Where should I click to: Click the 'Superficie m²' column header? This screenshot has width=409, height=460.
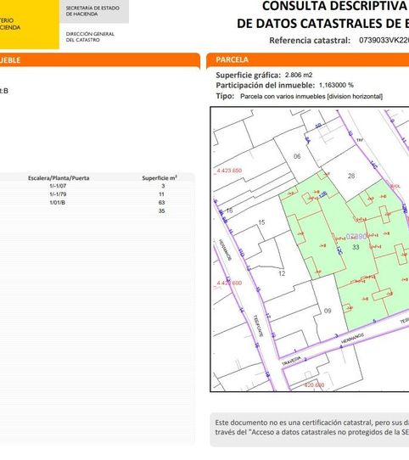point(160,178)
